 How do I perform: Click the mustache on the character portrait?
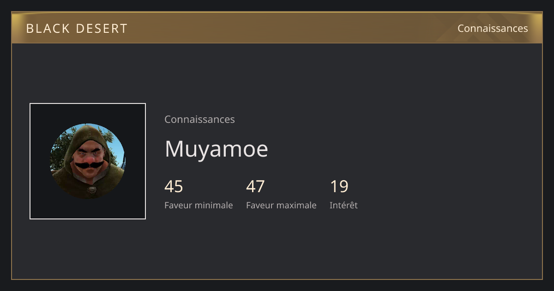click(89, 164)
